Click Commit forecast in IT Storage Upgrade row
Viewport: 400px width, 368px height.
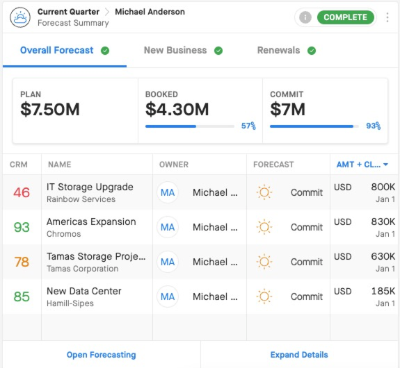307,192
